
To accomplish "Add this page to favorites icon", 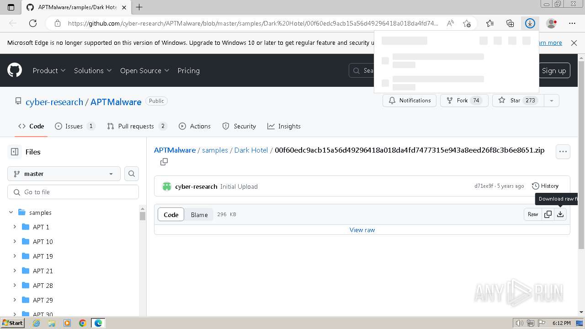I will click(467, 23).
